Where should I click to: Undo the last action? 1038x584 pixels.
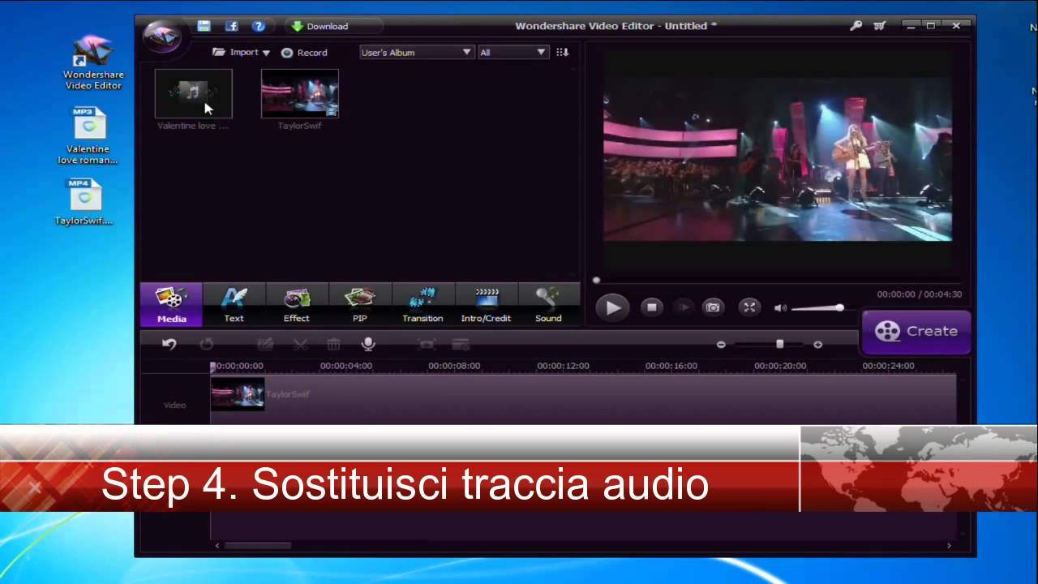pos(169,344)
